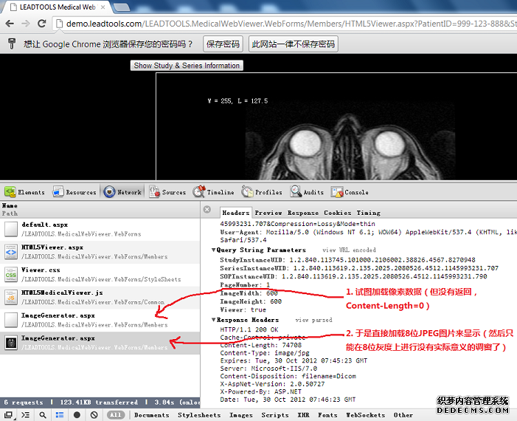Image resolution: width=517 pixels, height=421 pixels.
Task: Click the 保存密码 save password button
Action: 223,44
